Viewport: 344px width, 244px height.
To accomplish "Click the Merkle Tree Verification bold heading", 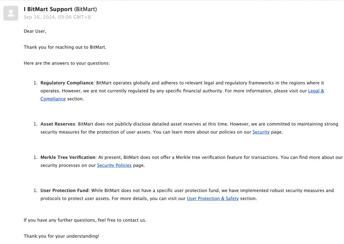I will pyautogui.click(x=68, y=157).
